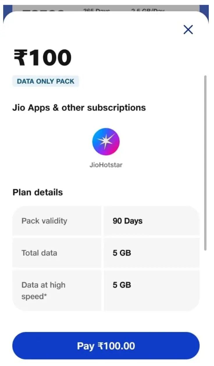Tap the Pack validity label cell

click(44, 221)
